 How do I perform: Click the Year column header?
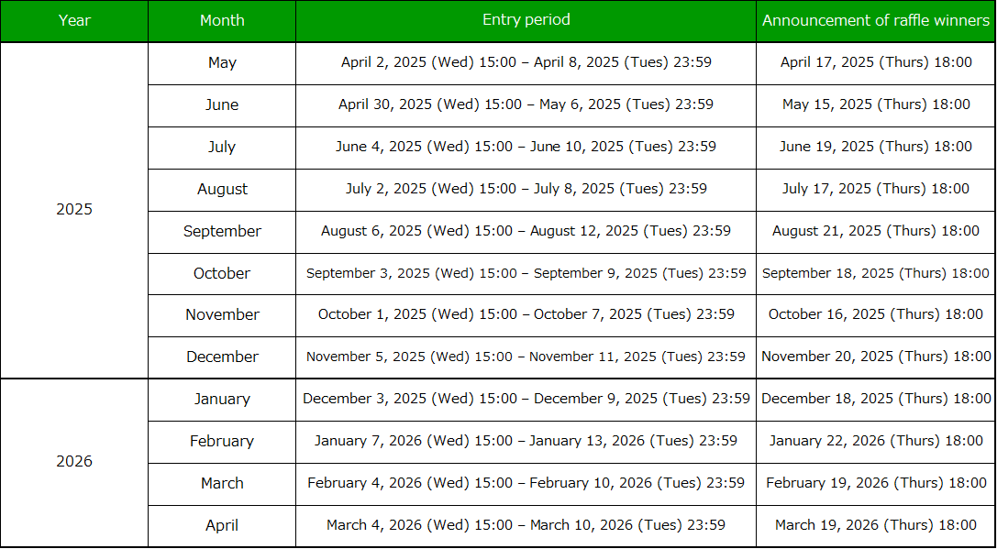(x=74, y=20)
